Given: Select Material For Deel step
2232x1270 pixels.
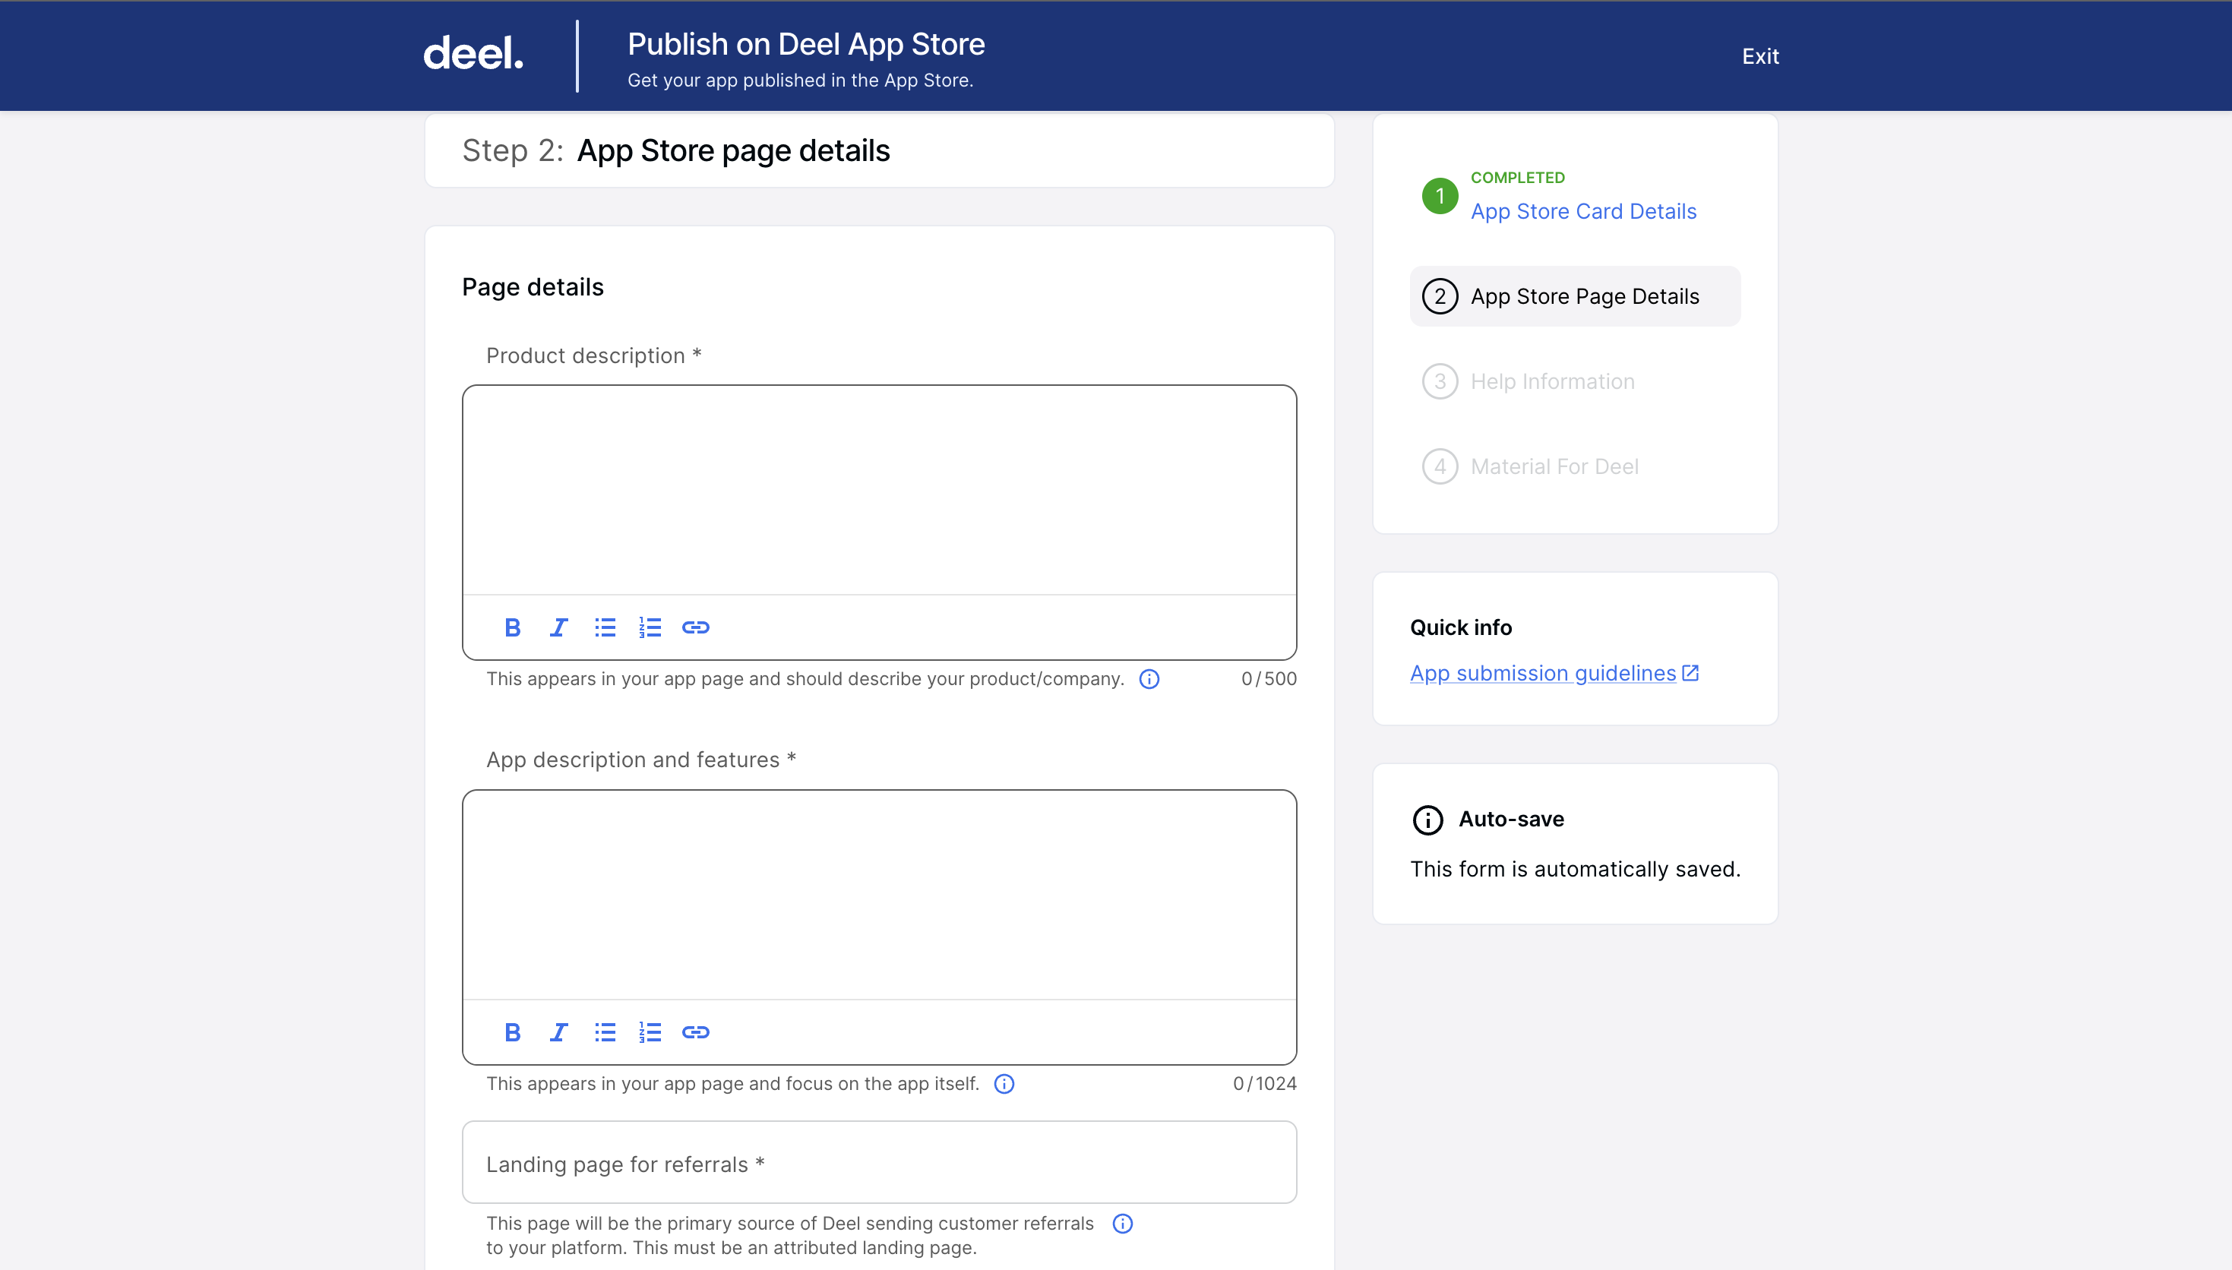Looking at the screenshot, I should pos(1554,466).
